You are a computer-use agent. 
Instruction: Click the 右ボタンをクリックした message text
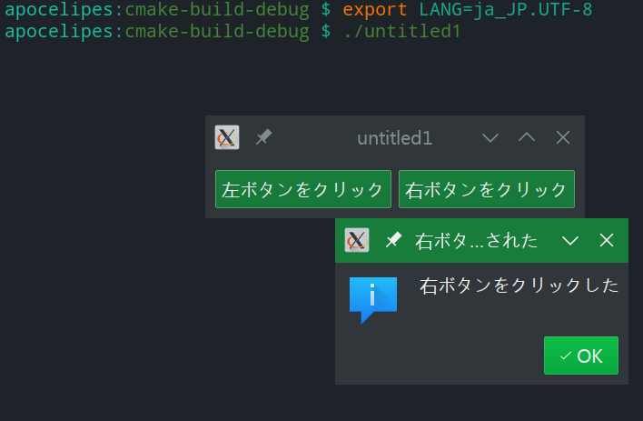pyautogui.click(x=519, y=286)
